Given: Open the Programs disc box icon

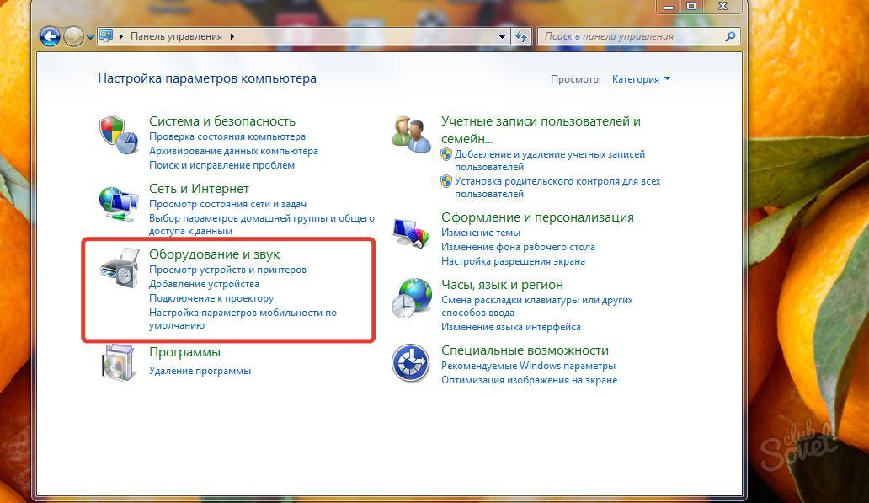Looking at the screenshot, I should point(116,363).
